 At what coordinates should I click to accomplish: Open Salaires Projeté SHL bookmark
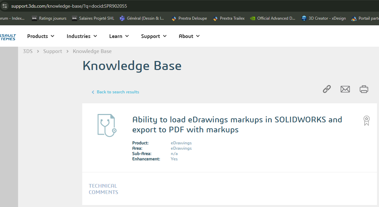coord(93,18)
